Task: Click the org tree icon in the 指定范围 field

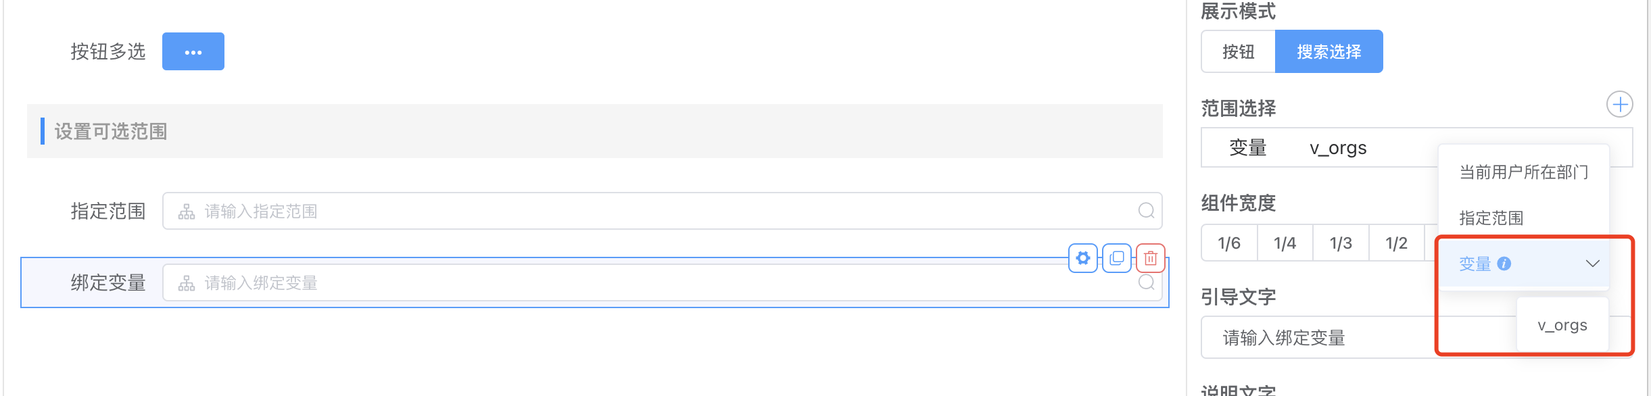Action: [187, 212]
